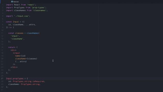Click PropTypes.string.isRequired value

point(29,81)
